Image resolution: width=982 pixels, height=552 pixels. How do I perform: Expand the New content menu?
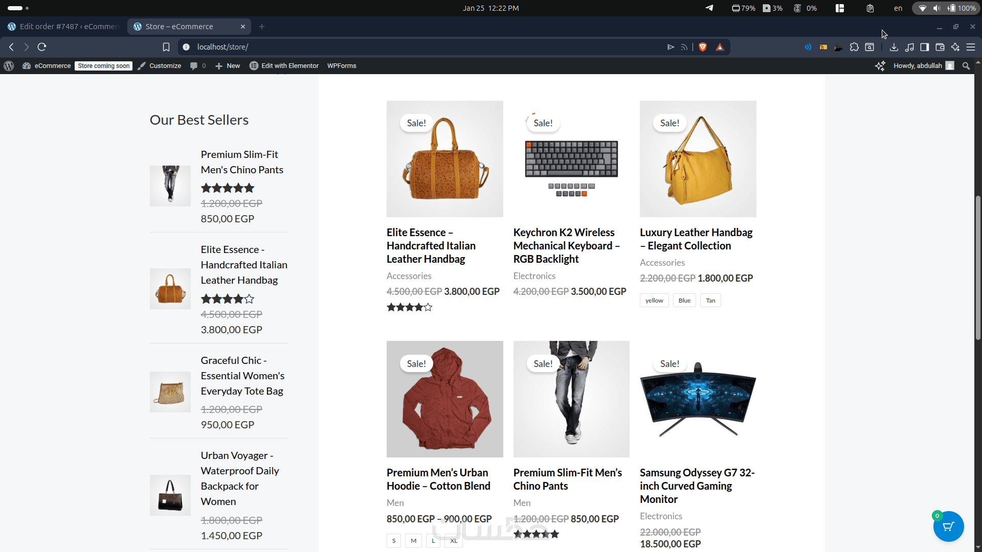point(228,66)
